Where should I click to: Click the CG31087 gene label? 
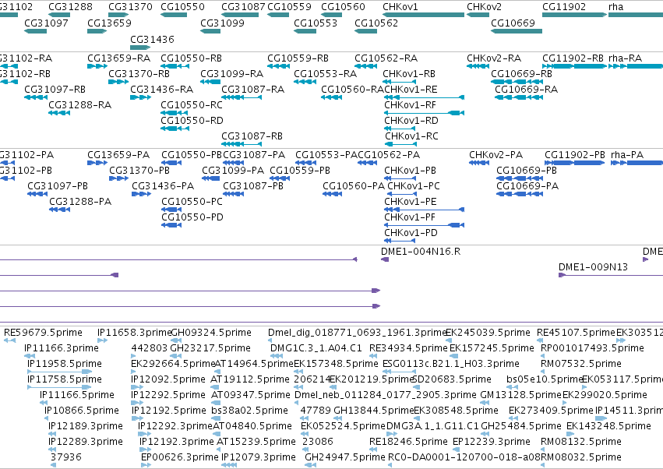click(x=243, y=7)
